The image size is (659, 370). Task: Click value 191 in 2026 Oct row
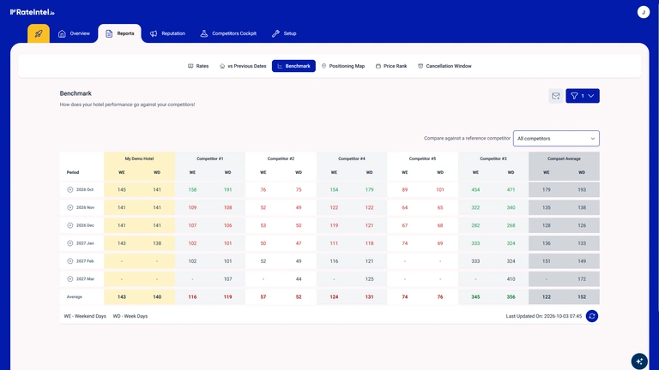click(x=227, y=189)
